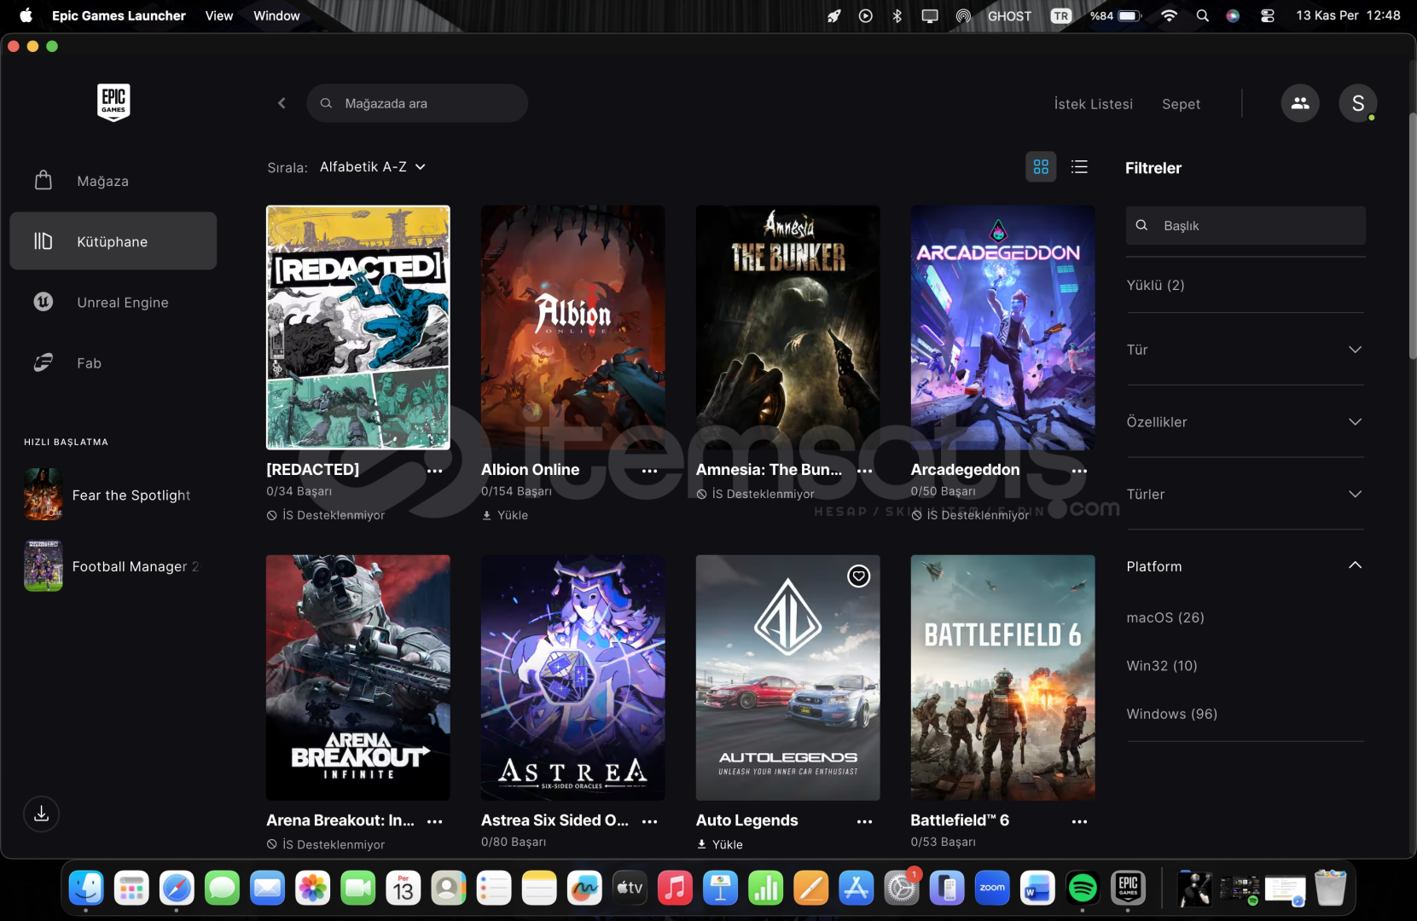Open the friends list icon
This screenshot has width=1417, height=921.
click(x=1299, y=103)
